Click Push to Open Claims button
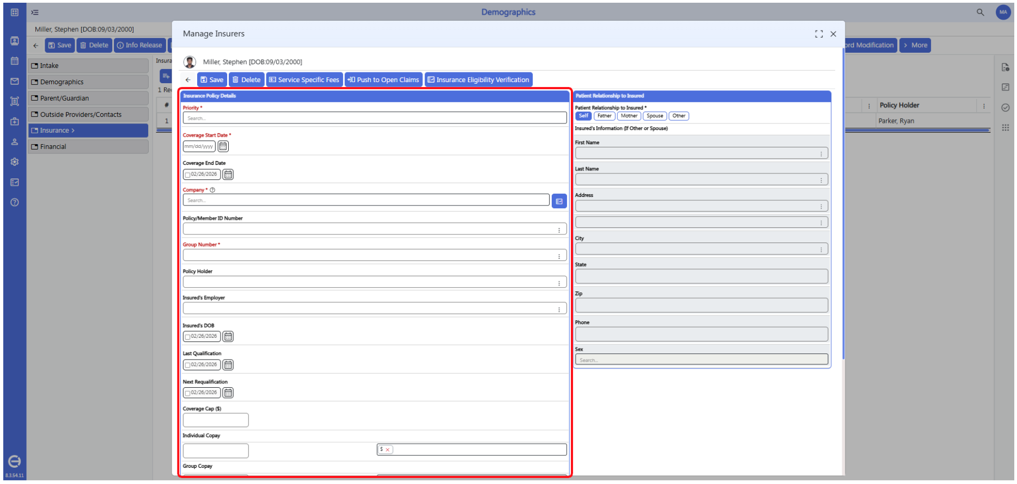This screenshot has height=484, width=1017. pos(383,80)
